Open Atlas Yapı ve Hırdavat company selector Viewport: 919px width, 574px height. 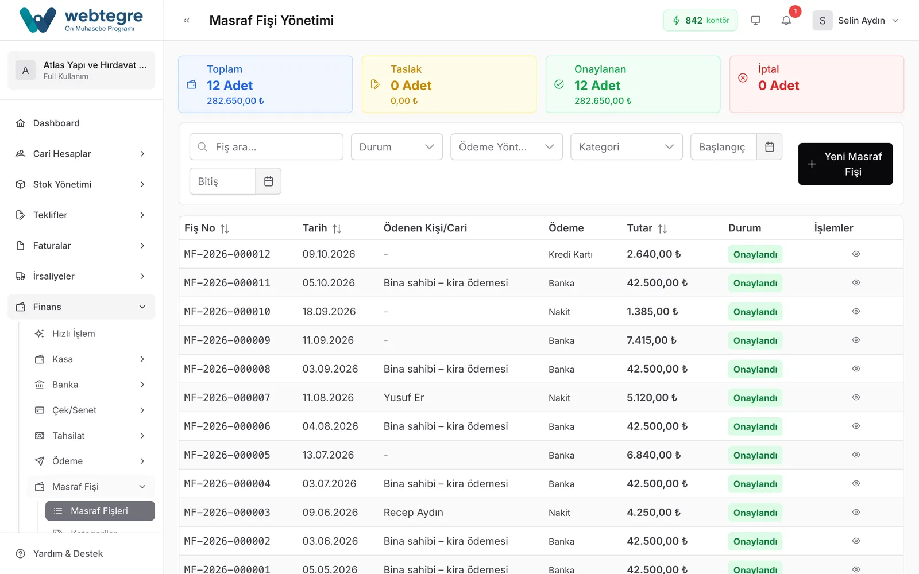click(82, 70)
